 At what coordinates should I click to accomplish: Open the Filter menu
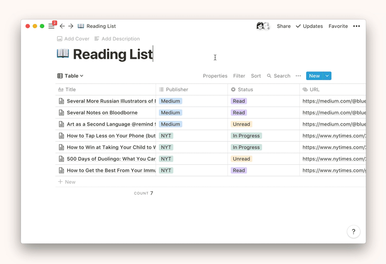pos(239,76)
